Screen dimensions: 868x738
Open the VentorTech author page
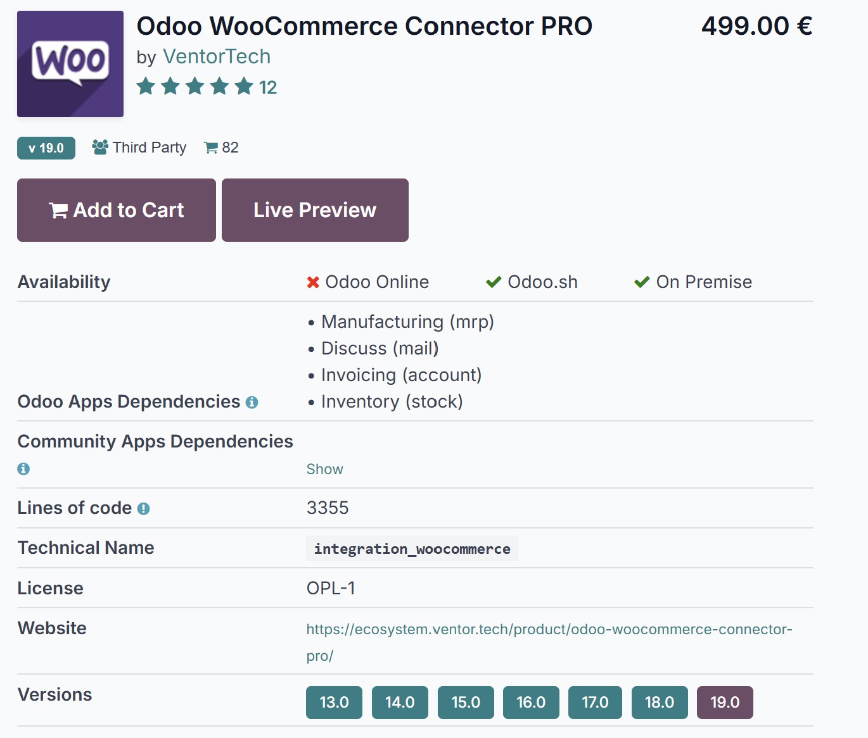[x=217, y=56]
